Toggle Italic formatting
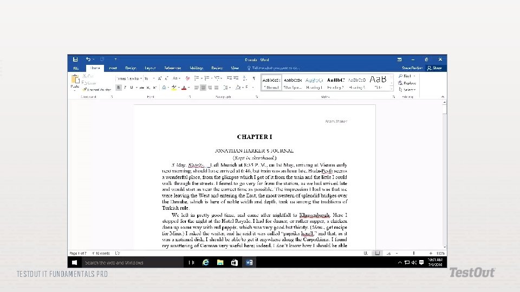 pos(125,88)
